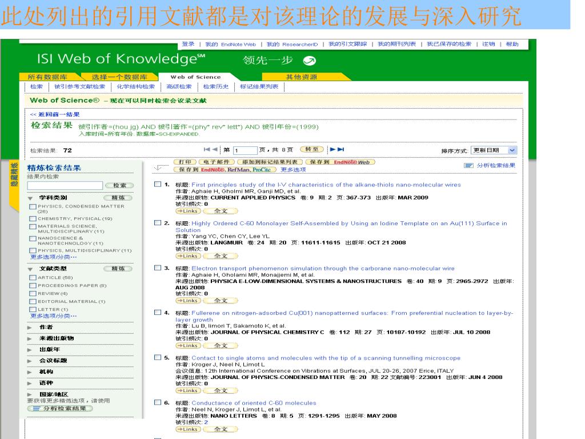Image resolution: width=585 pixels, height=439 pixels.
Task: Click the 结果内检索 search field
Action: tap(65, 186)
